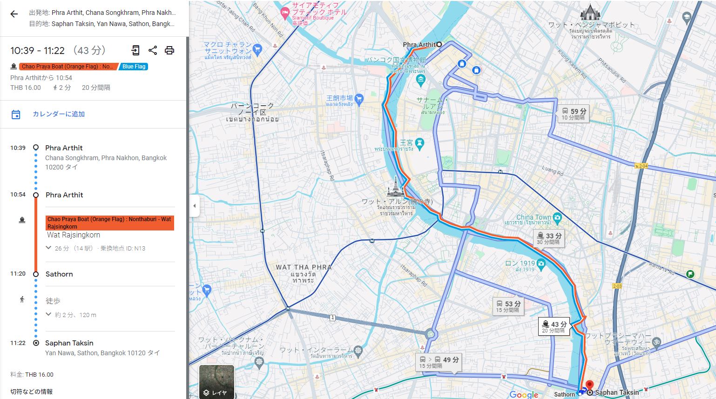The image size is (716, 399).
Task: Send directions to phone icon
Action: [135, 50]
